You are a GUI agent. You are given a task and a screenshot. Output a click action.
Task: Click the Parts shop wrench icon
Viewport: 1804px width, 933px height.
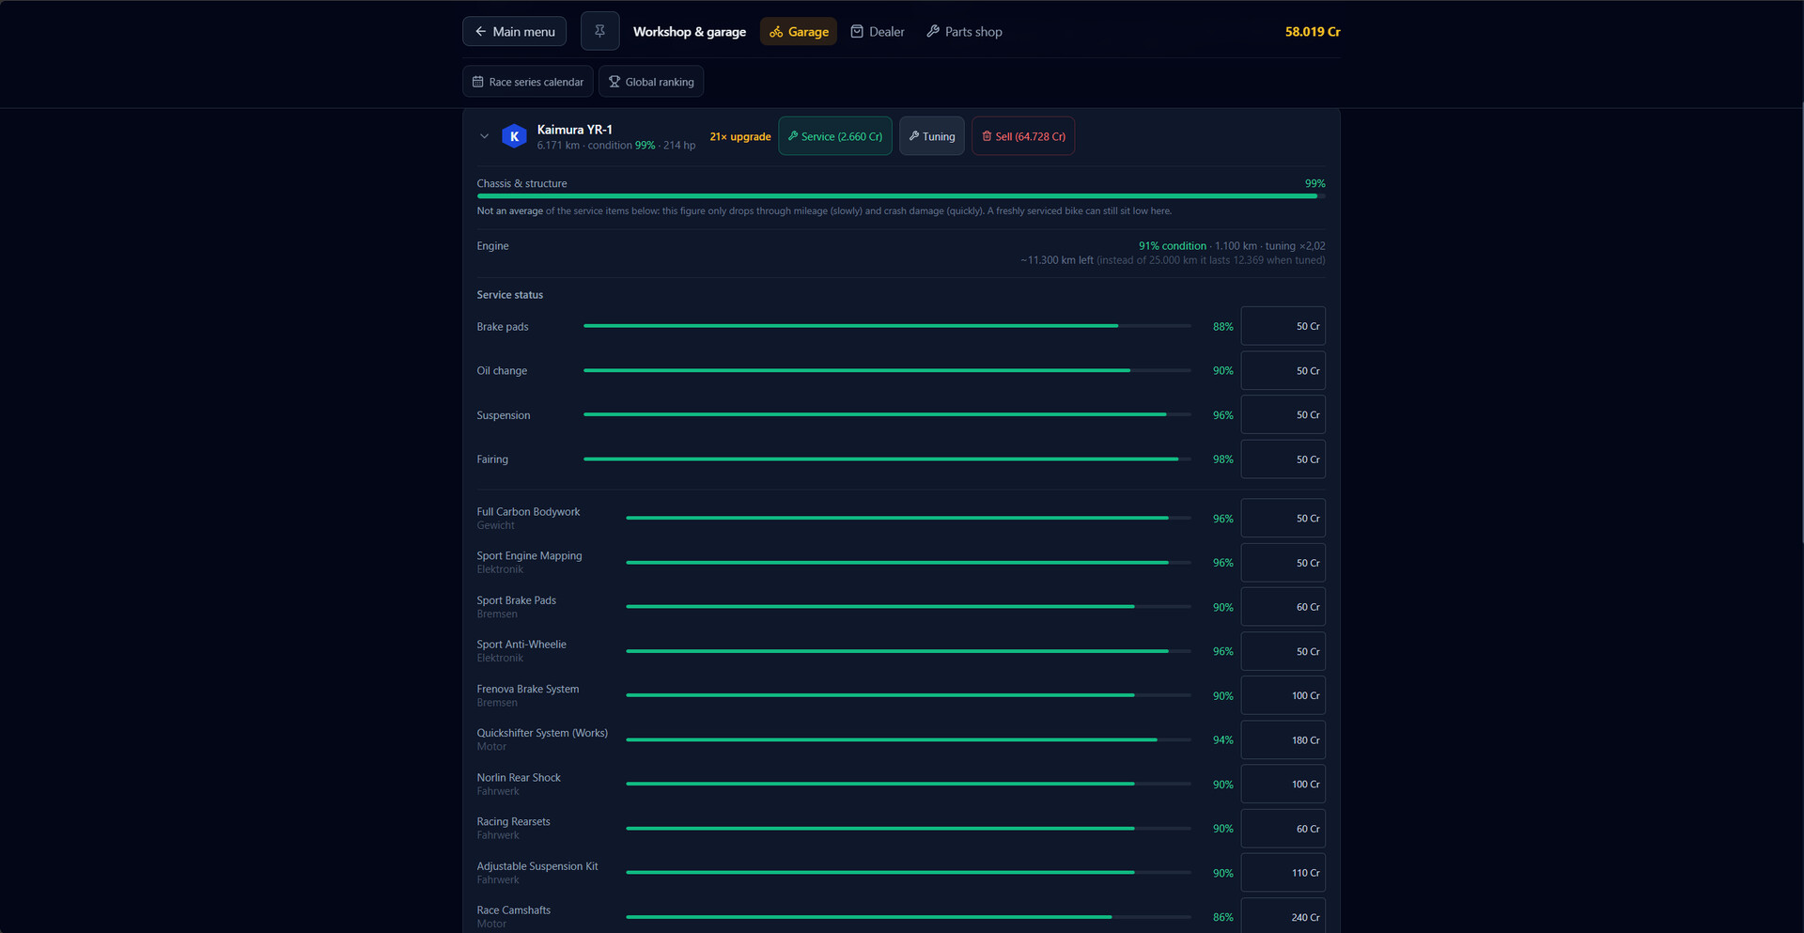pos(933,31)
